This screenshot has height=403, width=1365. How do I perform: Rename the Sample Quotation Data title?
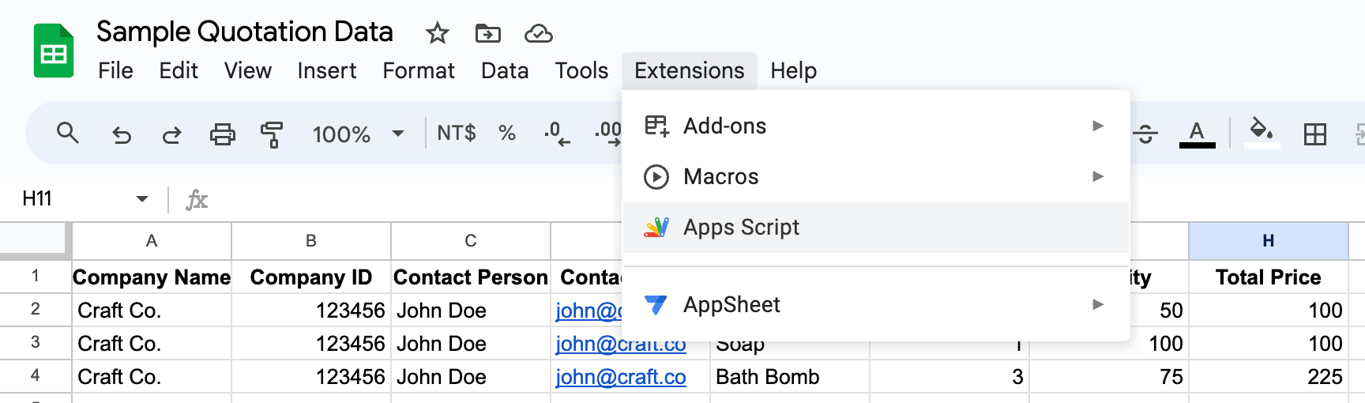coord(245,32)
